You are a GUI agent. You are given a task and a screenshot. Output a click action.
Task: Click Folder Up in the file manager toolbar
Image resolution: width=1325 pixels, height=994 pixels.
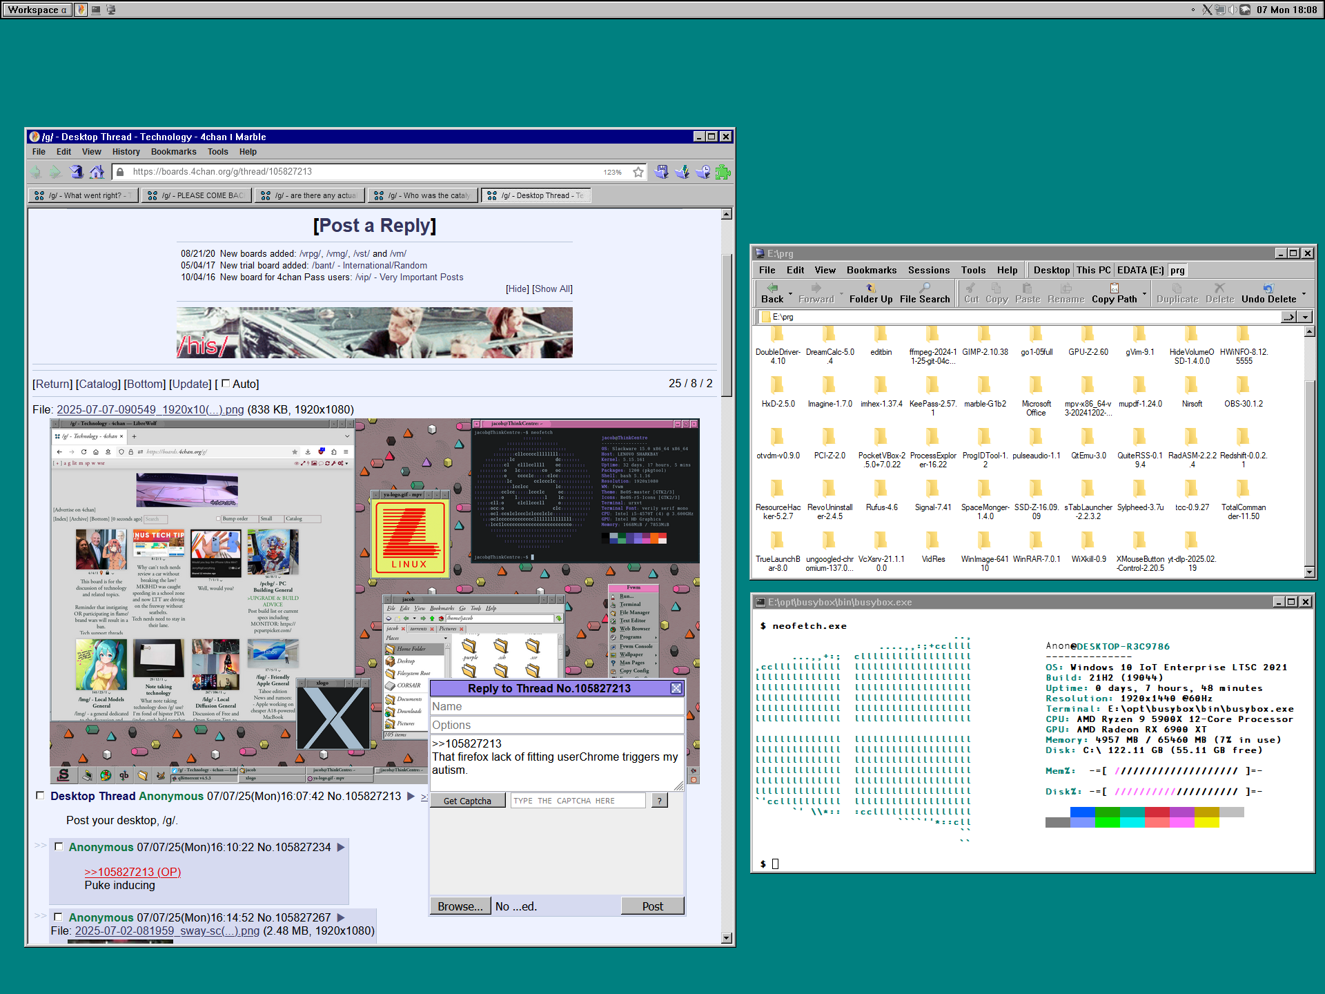(x=871, y=293)
